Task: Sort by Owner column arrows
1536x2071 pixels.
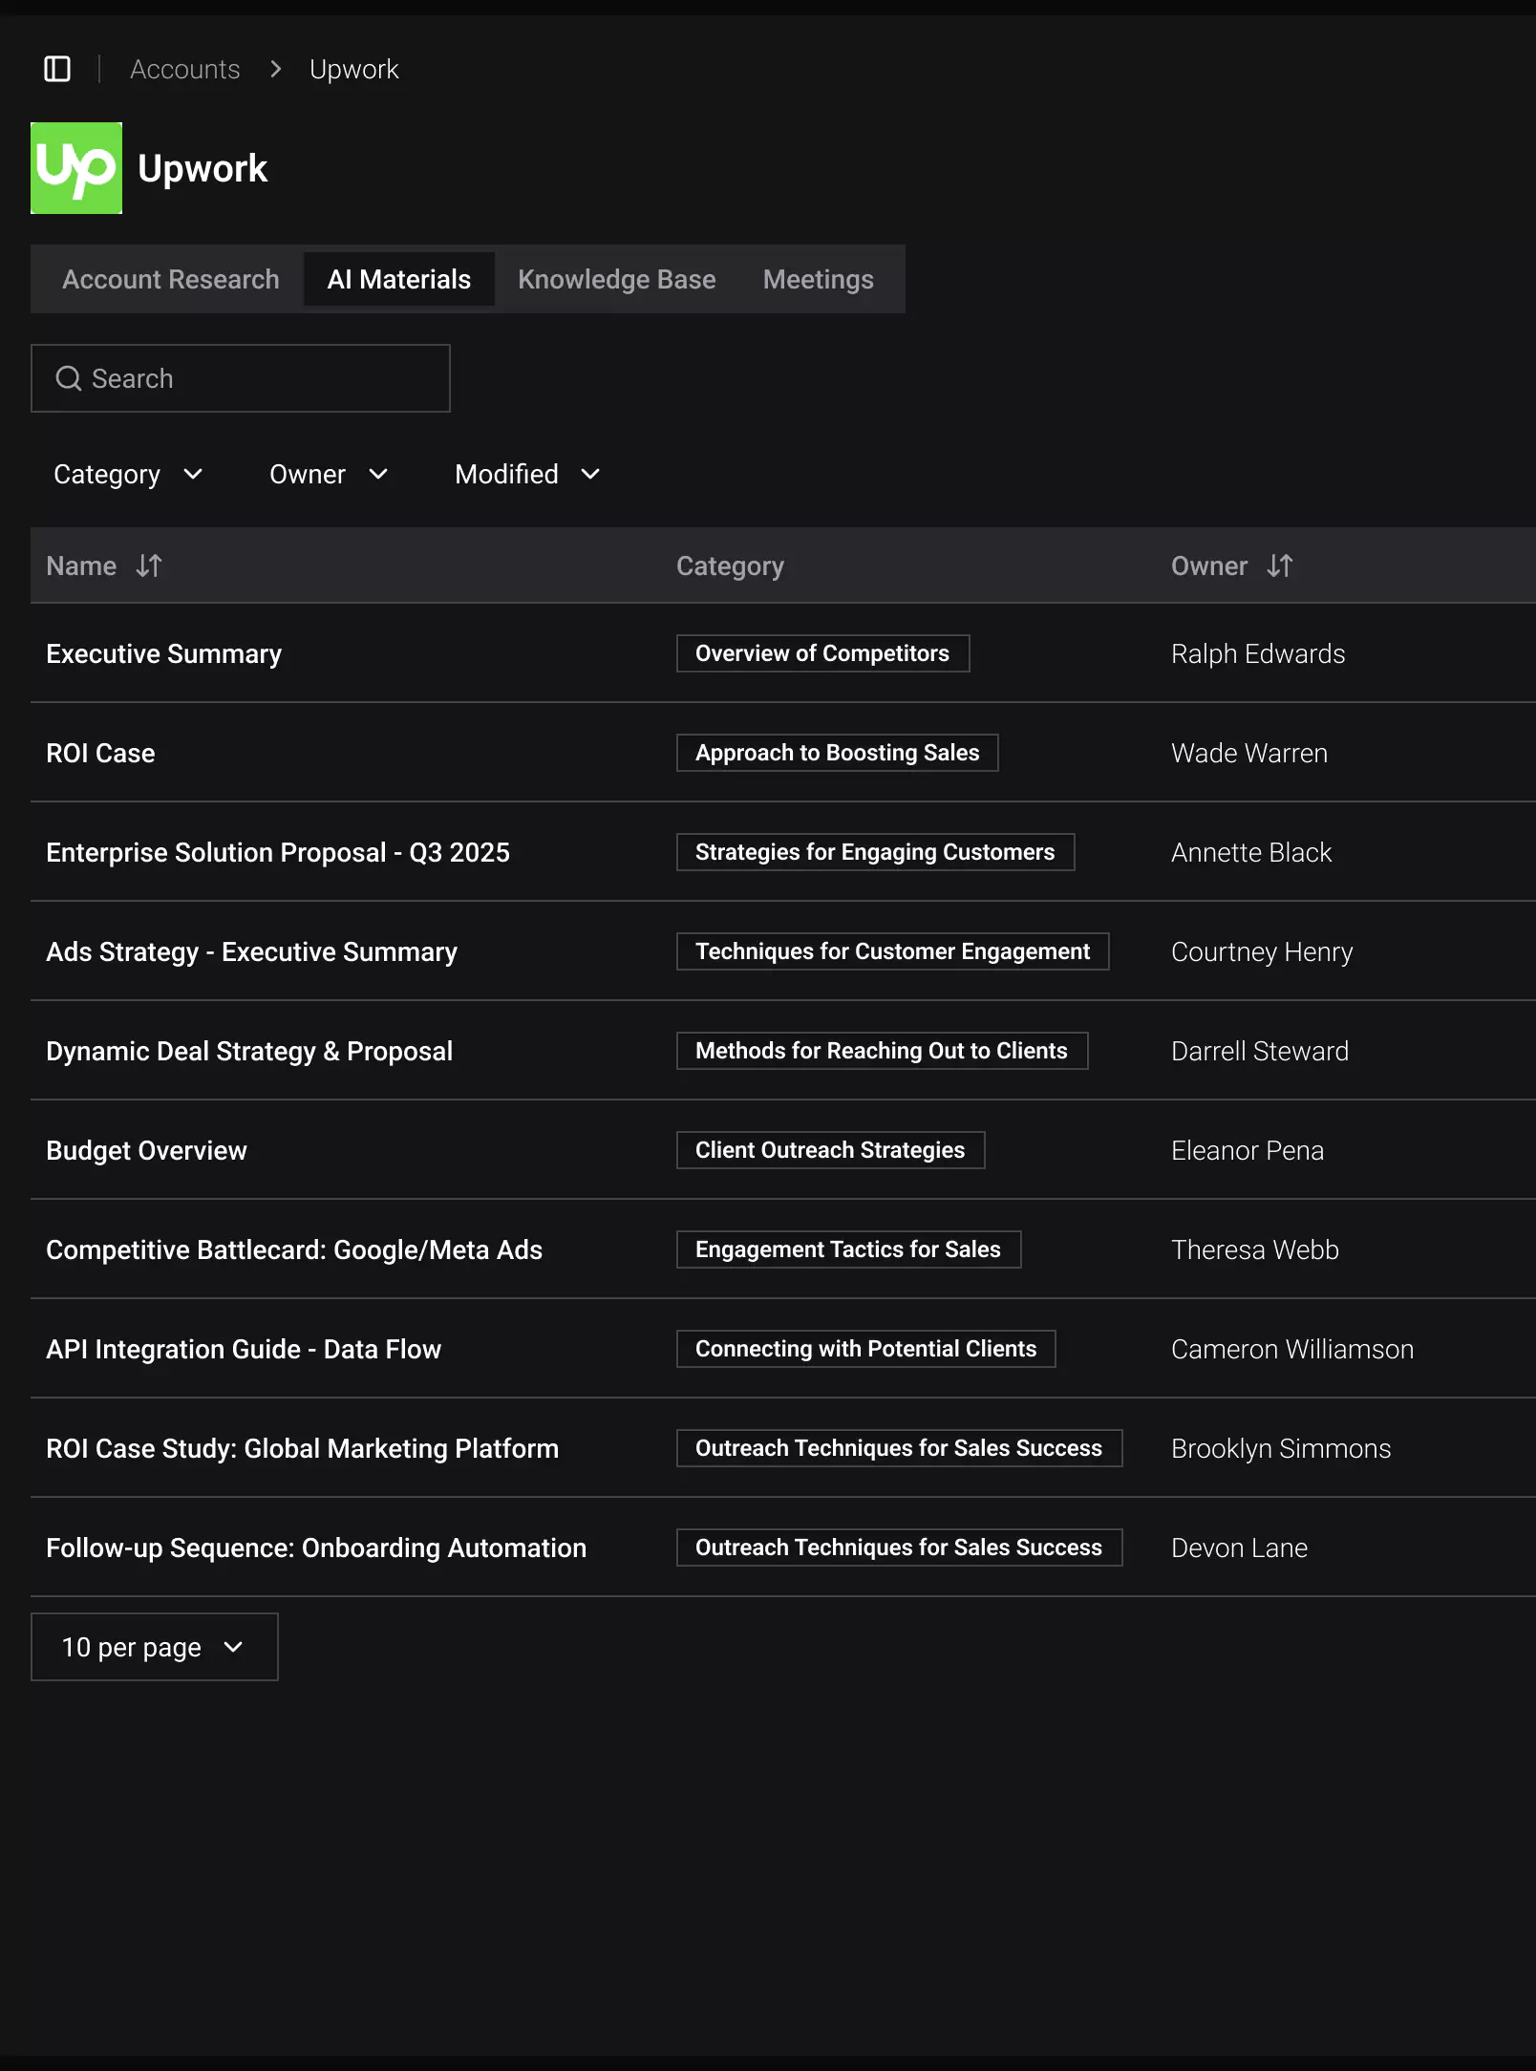Action: click(1280, 566)
